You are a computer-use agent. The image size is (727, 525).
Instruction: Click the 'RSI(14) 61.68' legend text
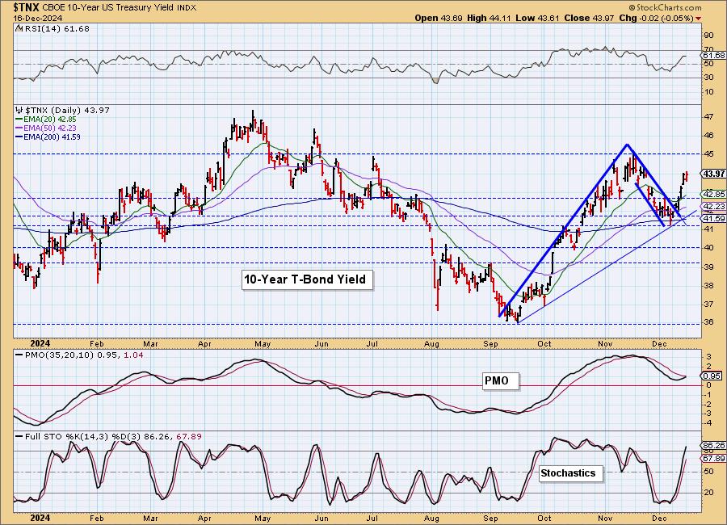point(57,29)
